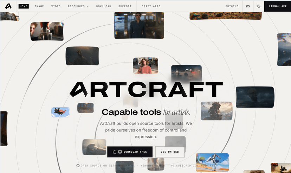Image resolution: width=291 pixels, height=173 pixels.
Task: Select the HOME nav item
Action: [24, 6]
